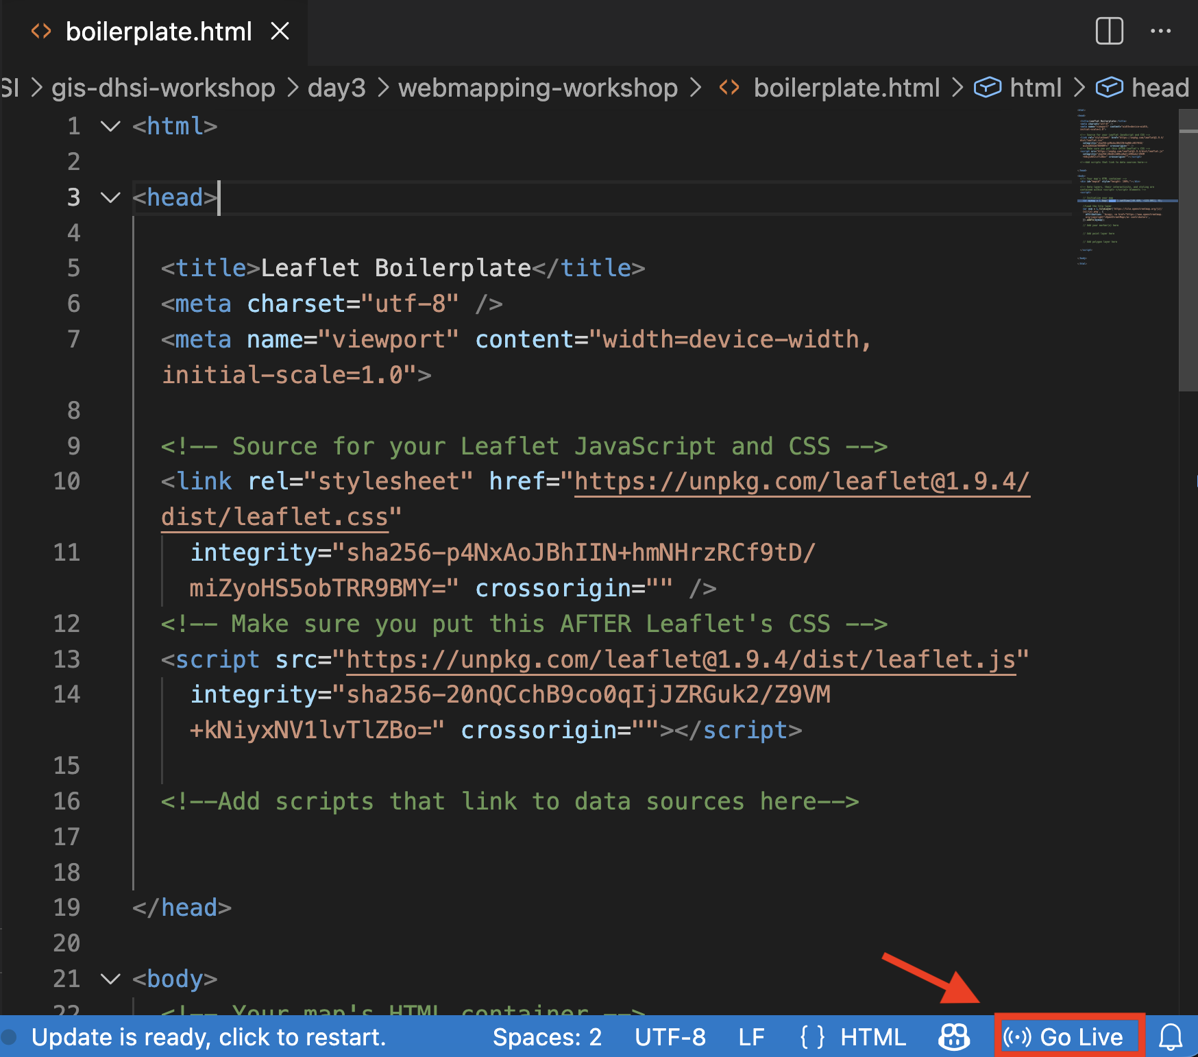Open the leaflet.js unpkg URL link
The image size is (1198, 1057).
tap(680, 659)
